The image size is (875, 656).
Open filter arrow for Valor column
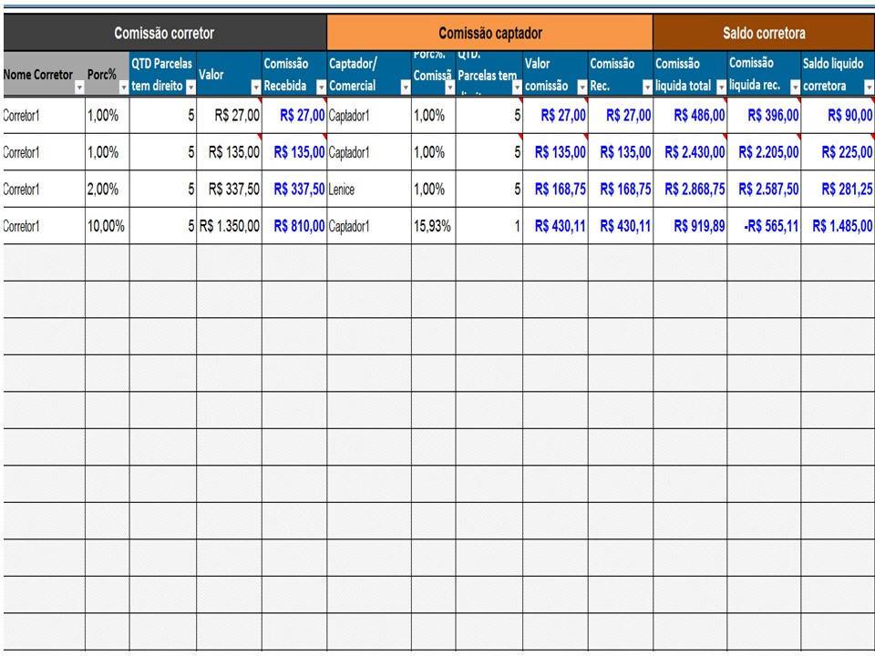(256, 87)
